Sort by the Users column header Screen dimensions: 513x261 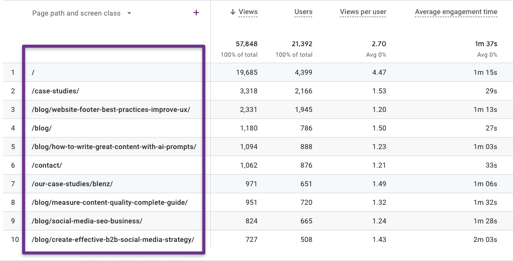(x=303, y=12)
